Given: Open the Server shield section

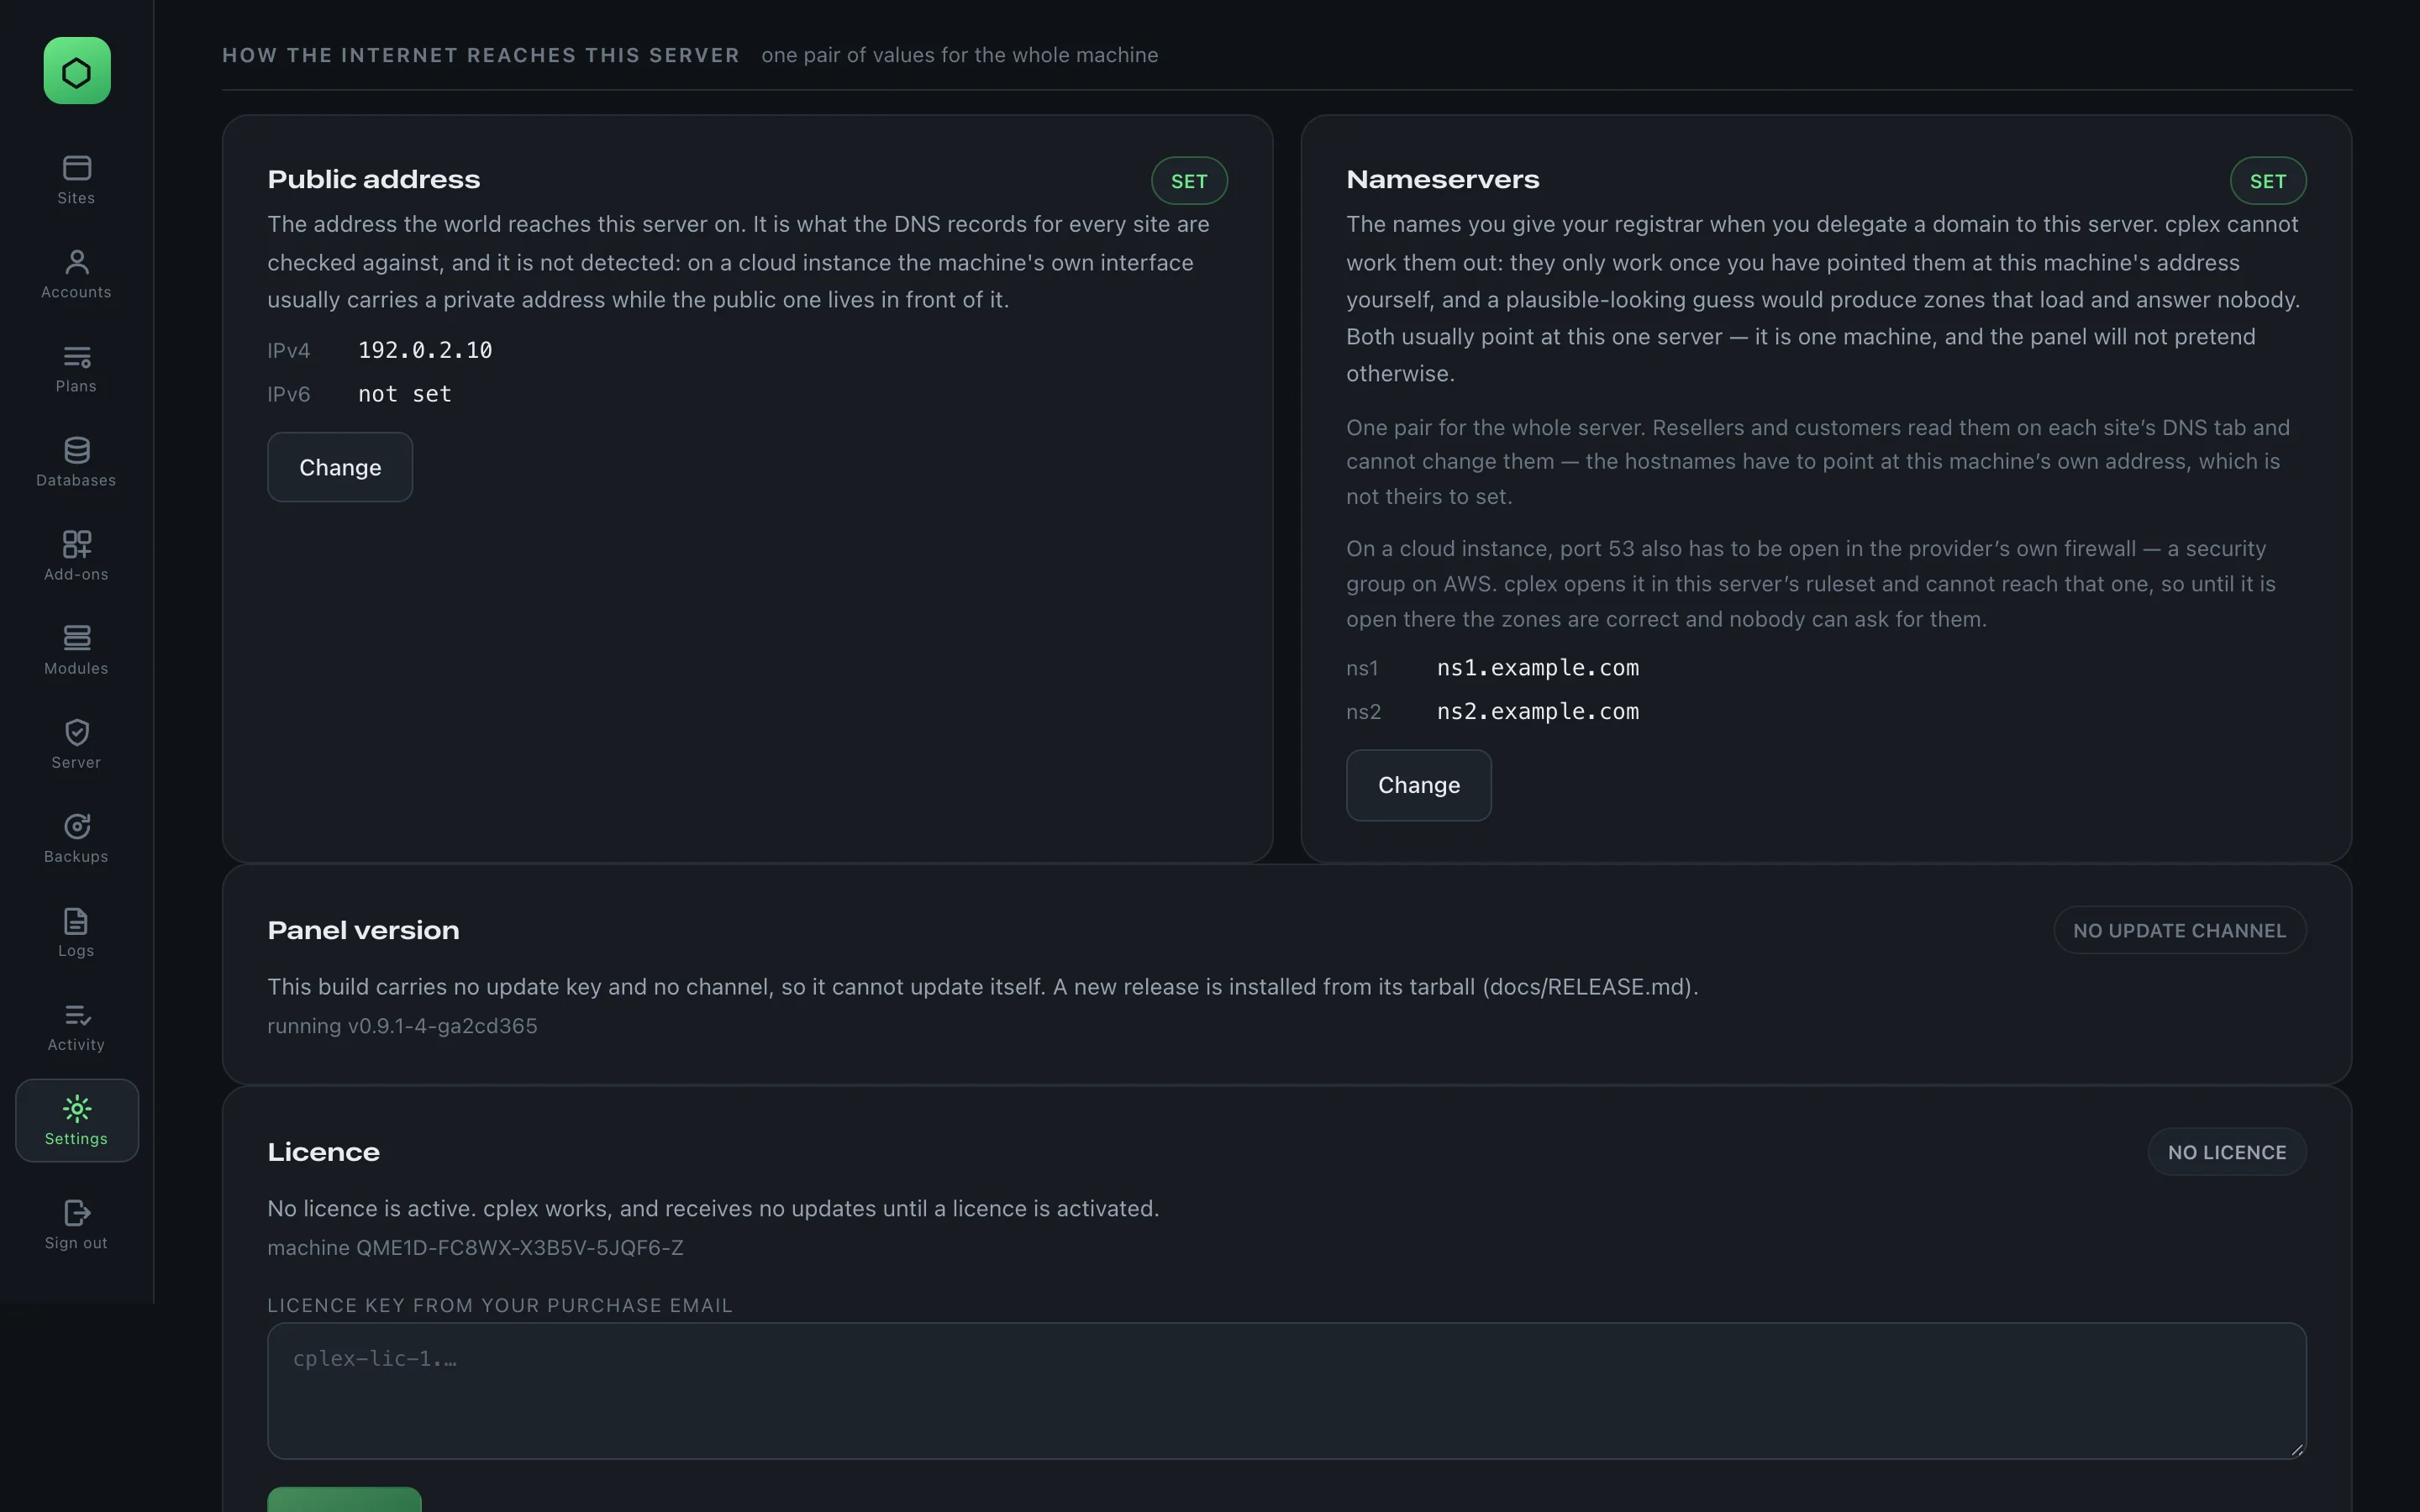Looking at the screenshot, I should [76, 744].
